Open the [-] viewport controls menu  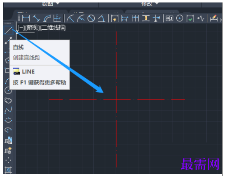21,28
